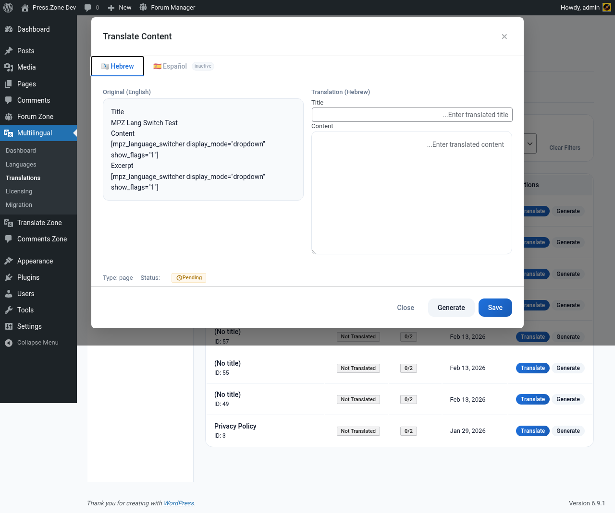Open the admin avatar icon
Screen dimensions: 615x513
pos(607,7)
